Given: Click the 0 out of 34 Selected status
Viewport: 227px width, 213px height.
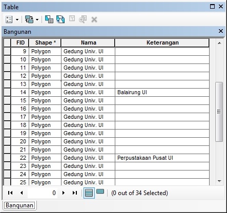Looking at the screenshot, I should coord(139,193).
